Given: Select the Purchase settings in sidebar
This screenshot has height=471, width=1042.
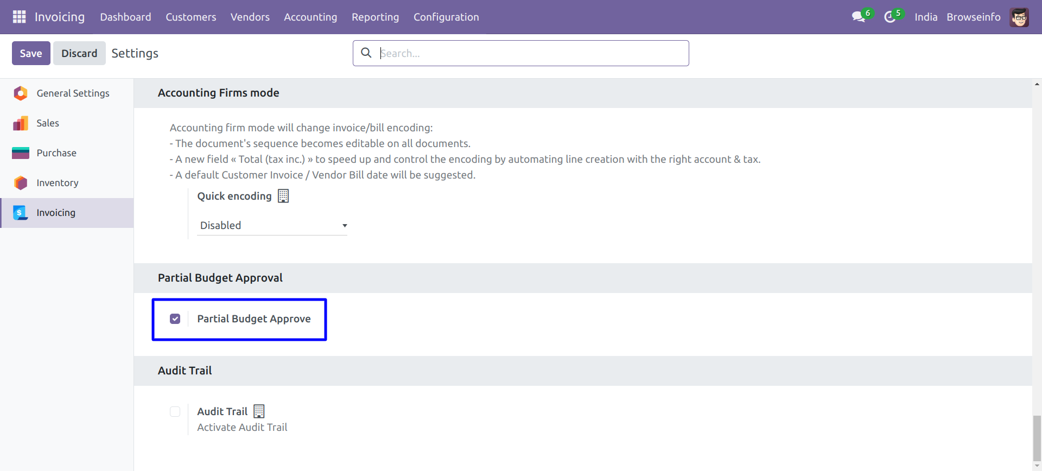Looking at the screenshot, I should click(56, 153).
